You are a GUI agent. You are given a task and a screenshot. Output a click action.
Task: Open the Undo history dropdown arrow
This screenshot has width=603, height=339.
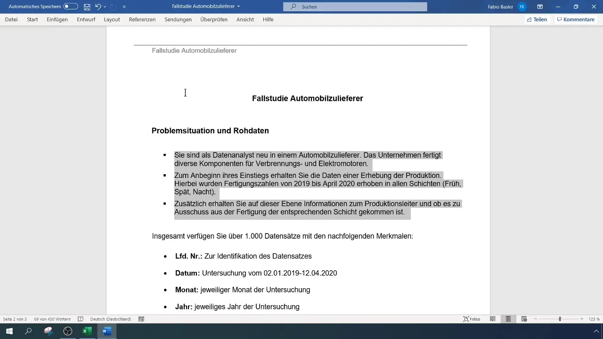tap(105, 7)
